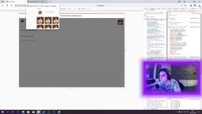Open the feedback extension icon in toolbar
The height and width of the screenshot is (114, 202).
(x=195, y=5)
